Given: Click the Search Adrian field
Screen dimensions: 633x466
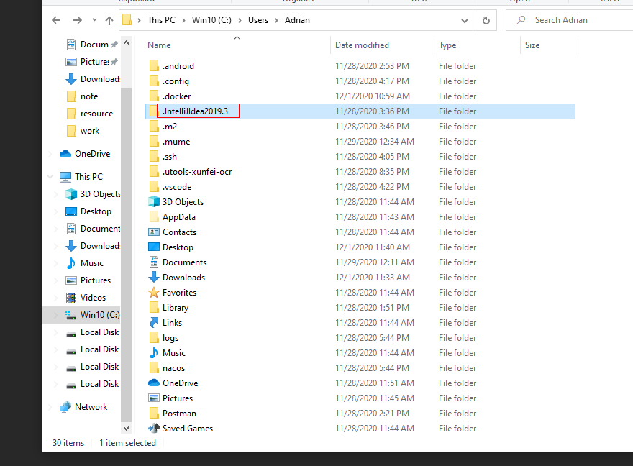Looking at the screenshot, I should click(x=569, y=20).
